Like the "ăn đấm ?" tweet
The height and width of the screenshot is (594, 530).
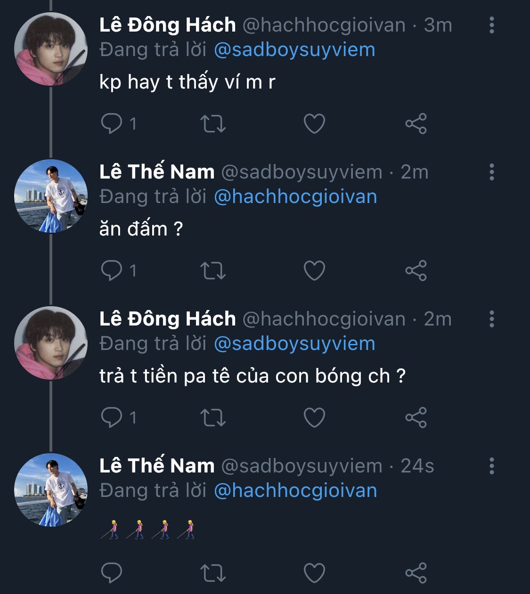[x=314, y=270]
